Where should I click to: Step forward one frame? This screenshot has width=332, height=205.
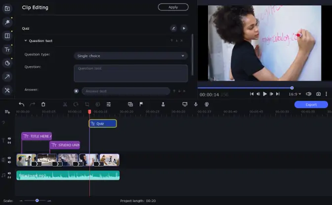point(271,94)
